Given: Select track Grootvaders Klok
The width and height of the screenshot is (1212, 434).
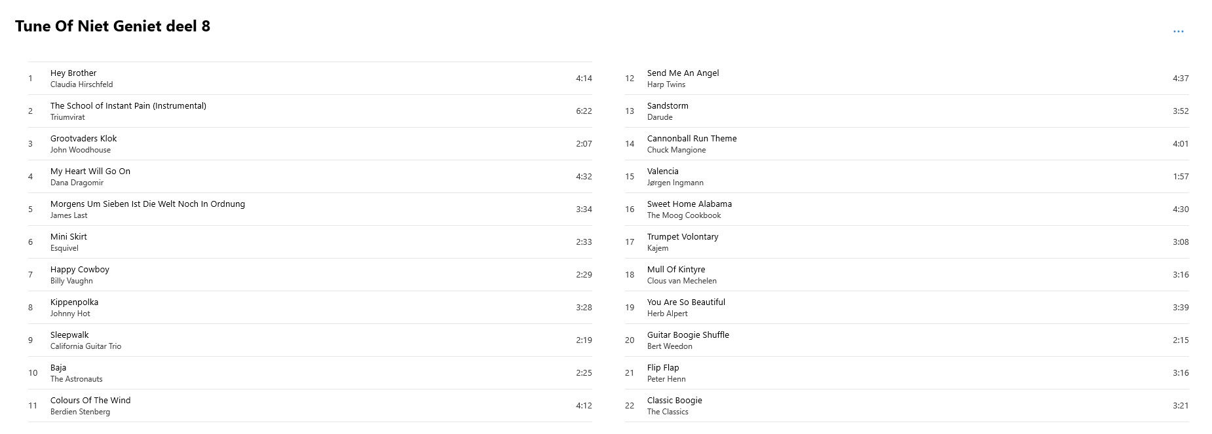Looking at the screenshot, I should 310,144.
